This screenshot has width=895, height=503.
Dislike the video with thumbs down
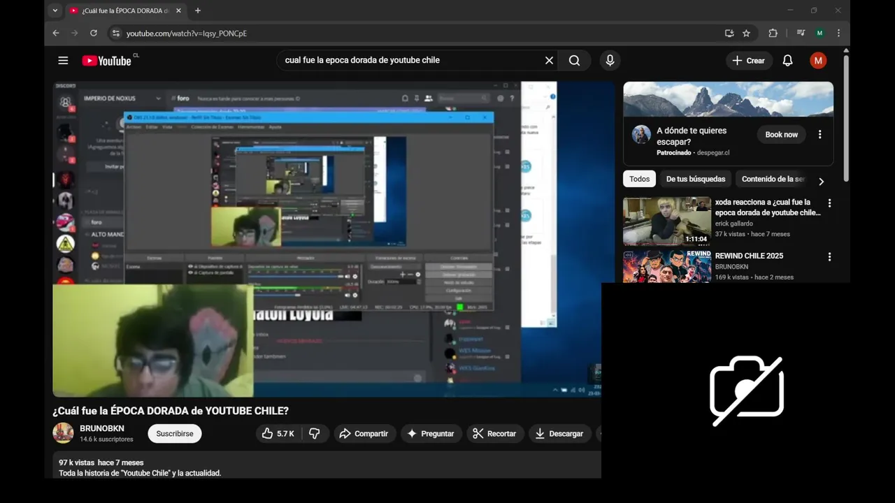(x=315, y=434)
